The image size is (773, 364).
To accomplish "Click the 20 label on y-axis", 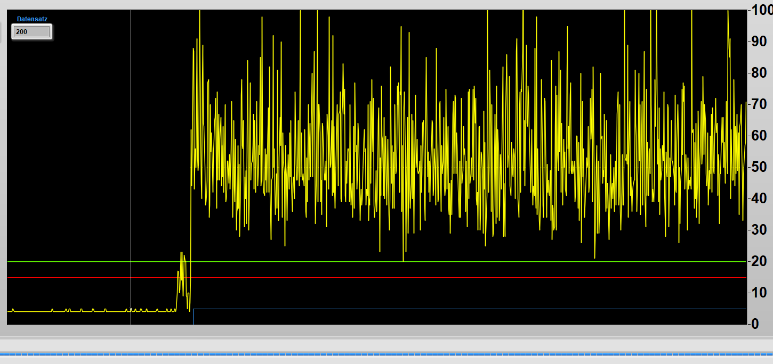I will tap(759, 261).
